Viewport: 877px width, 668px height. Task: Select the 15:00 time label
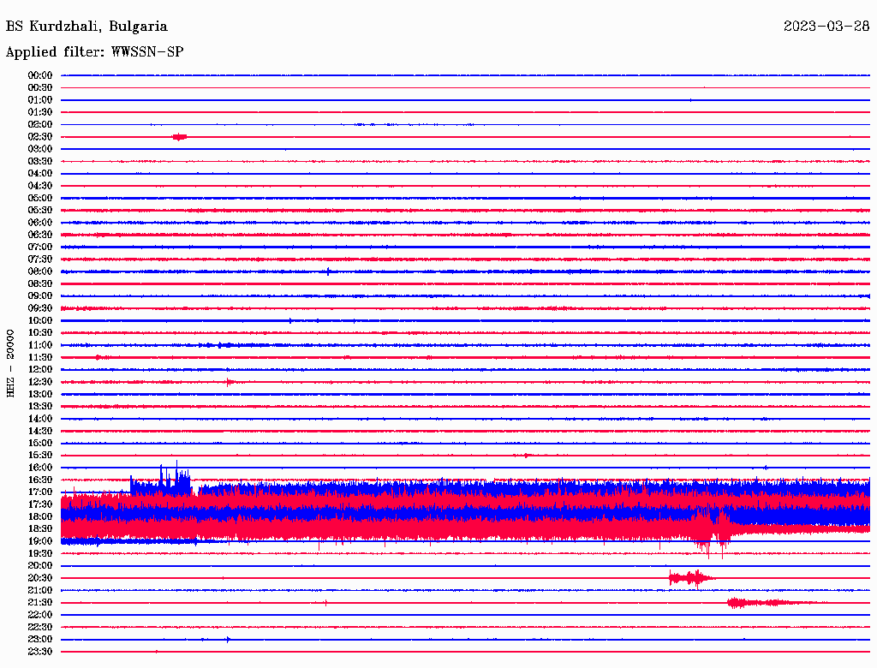40,443
